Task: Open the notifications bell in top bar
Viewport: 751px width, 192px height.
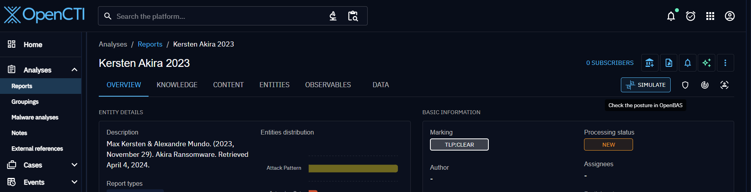Action: point(671,16)
